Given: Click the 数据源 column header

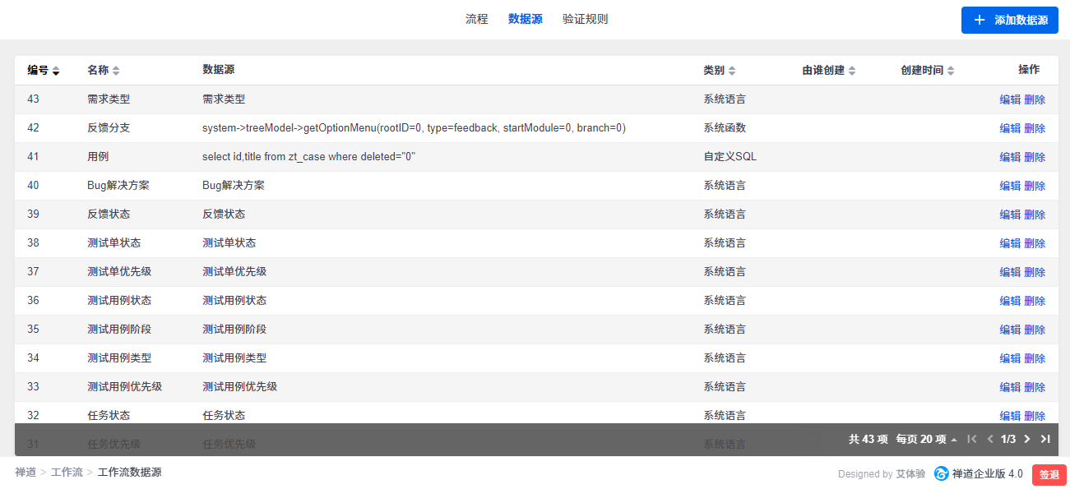Looking at the screenshot, I should 218,70.
